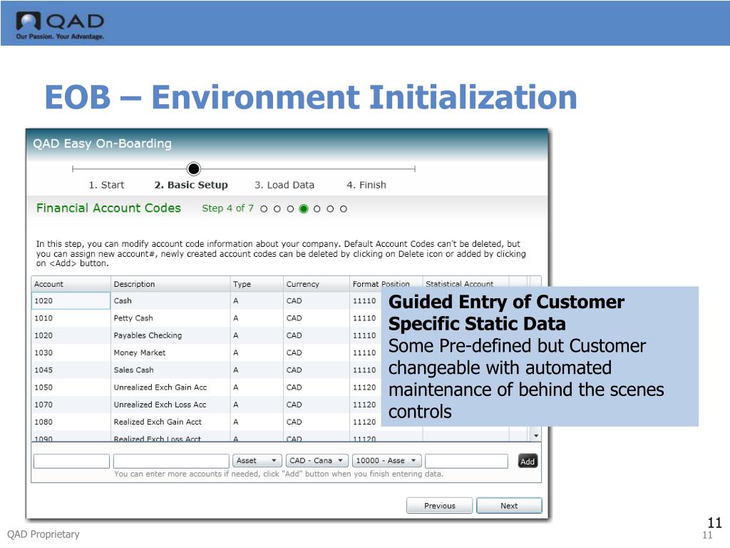The image size is (730, 548).
Task: Click account cell 1080
Action: coord(71,422)
